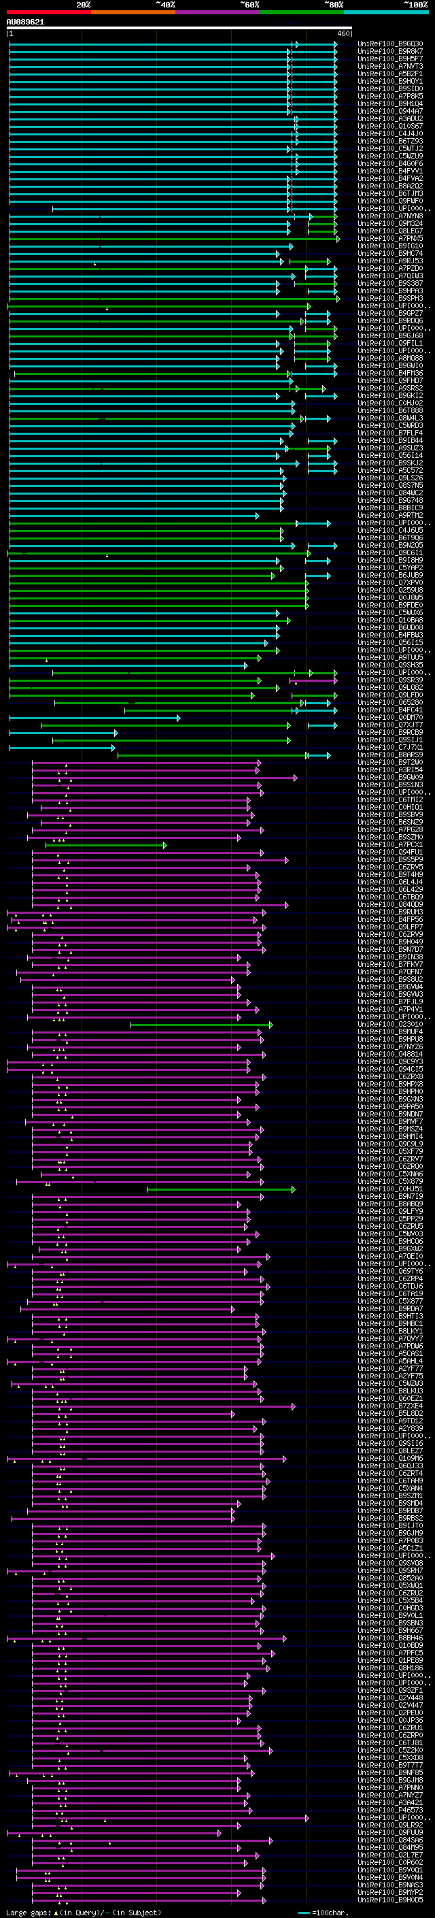Click the UniRef100_B9S387 label

(390, 283)
